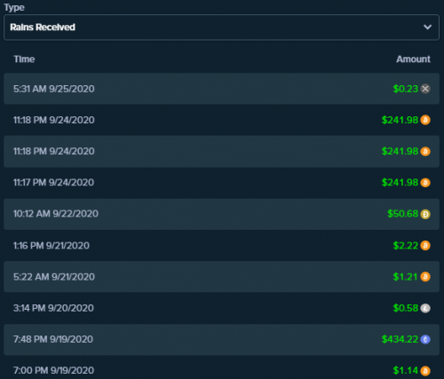Click the Time column header
The width and height of the screenshot is (444, 379).
24,59
